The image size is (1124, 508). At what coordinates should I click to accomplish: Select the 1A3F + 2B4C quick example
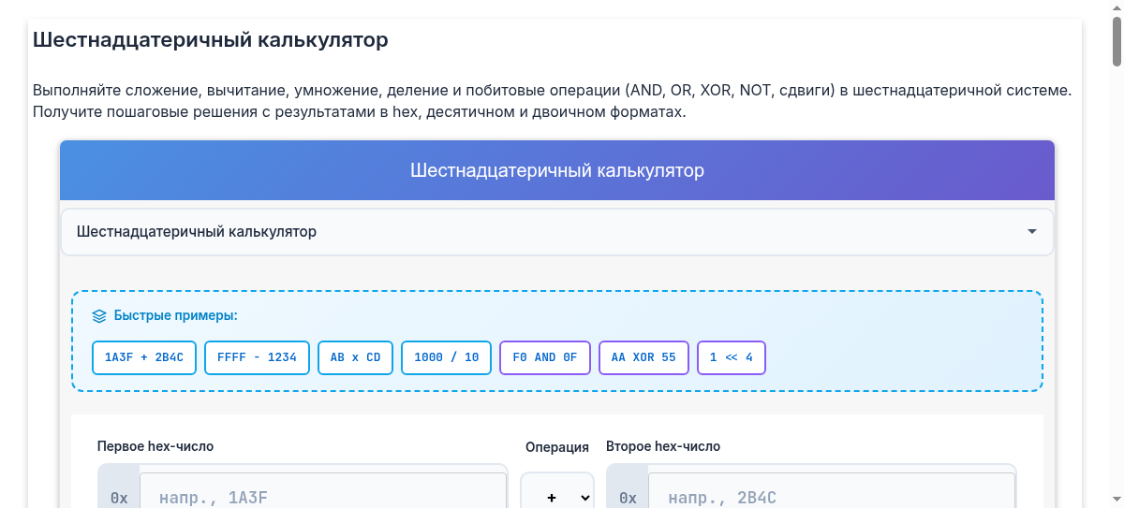pyautogui.click(x=144, y=357)
